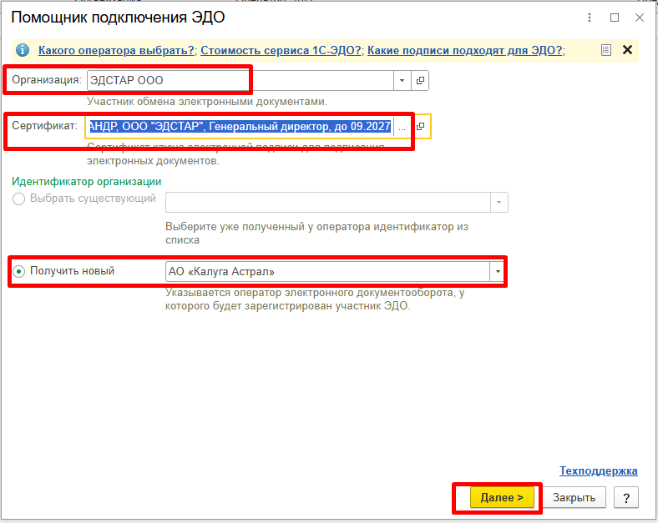Screen dimensions: 658x523
Task: Open the dialog's three-dot more menu
Action: pos(590,18)
